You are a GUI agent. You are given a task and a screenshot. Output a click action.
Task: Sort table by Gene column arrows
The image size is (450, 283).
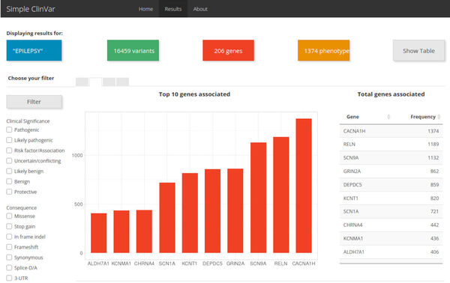click(388, 117)
